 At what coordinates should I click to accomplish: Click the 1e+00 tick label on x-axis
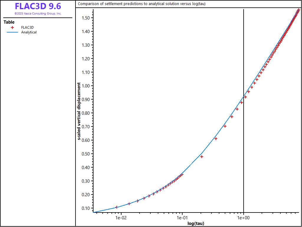click(x=244, y=218)
